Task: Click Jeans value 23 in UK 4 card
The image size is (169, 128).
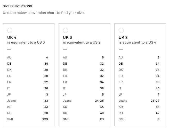Action: 46,101
